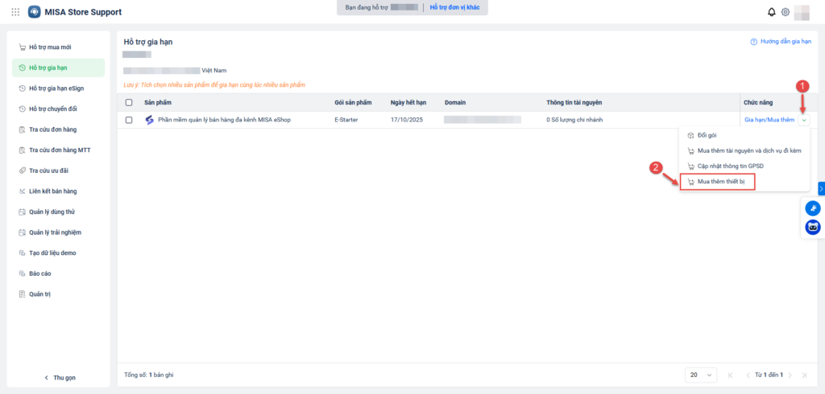This screenshot has height=394, width=825.
Task: Click the Tra cứu đơn hàng MTT icon
Action: pos(22,150)
